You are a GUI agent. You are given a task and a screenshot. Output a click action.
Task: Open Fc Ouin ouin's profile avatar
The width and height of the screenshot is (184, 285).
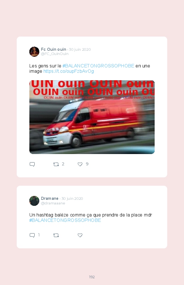click(x=34, y=51)
